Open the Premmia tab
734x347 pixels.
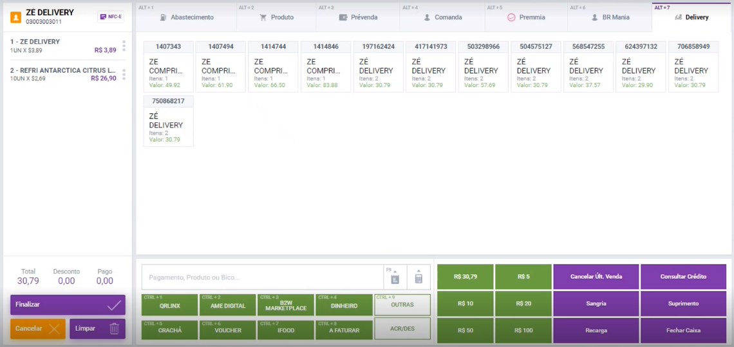click(x=526, y=17)
